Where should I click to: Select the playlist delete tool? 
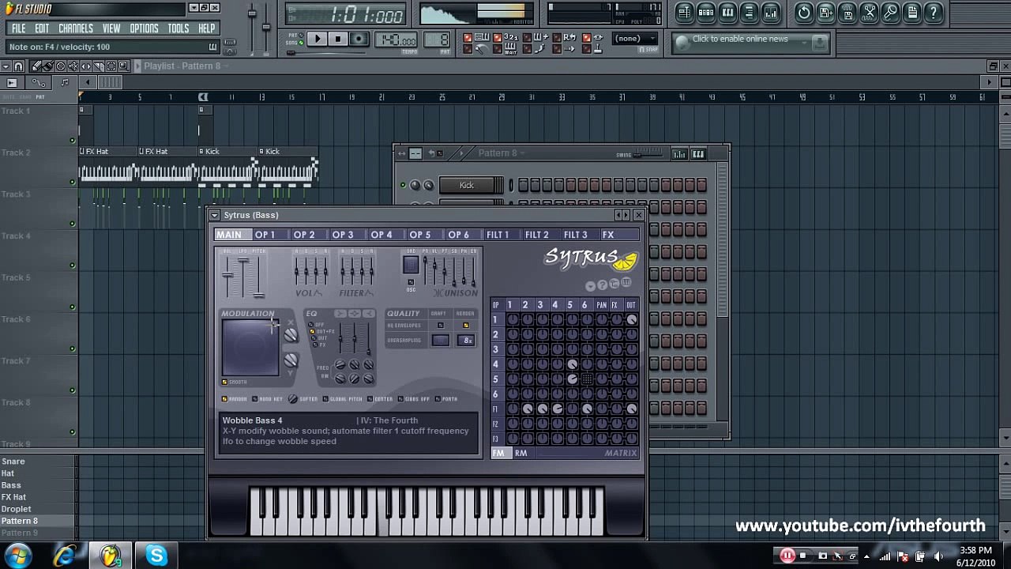pyautogui.click(x=61, y=66)
